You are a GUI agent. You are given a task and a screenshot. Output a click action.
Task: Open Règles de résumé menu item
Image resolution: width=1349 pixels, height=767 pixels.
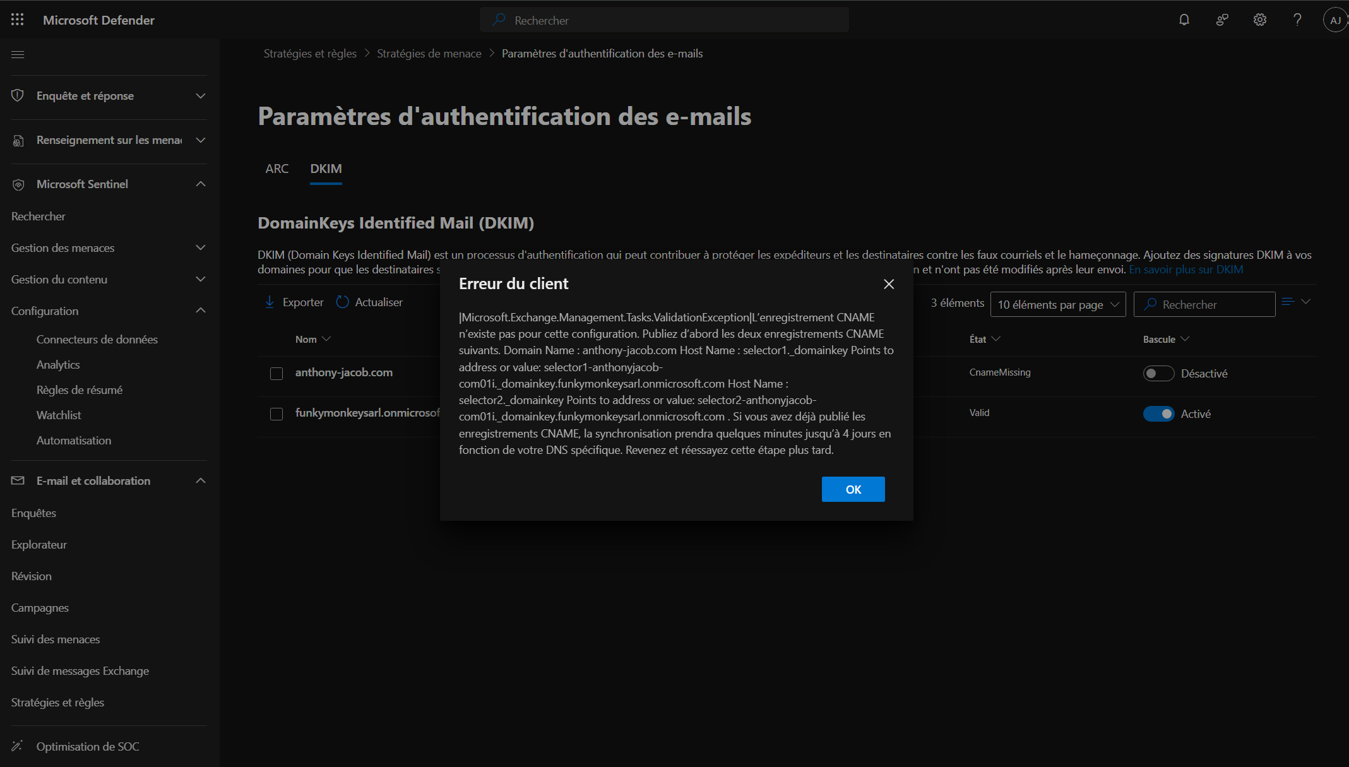[x=80, y=389]
